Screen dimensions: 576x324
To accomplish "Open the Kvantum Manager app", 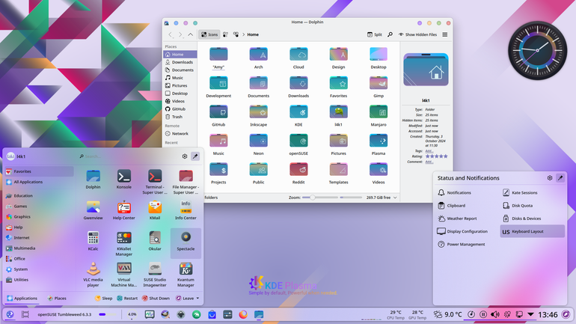I will (x=186, y=274).
